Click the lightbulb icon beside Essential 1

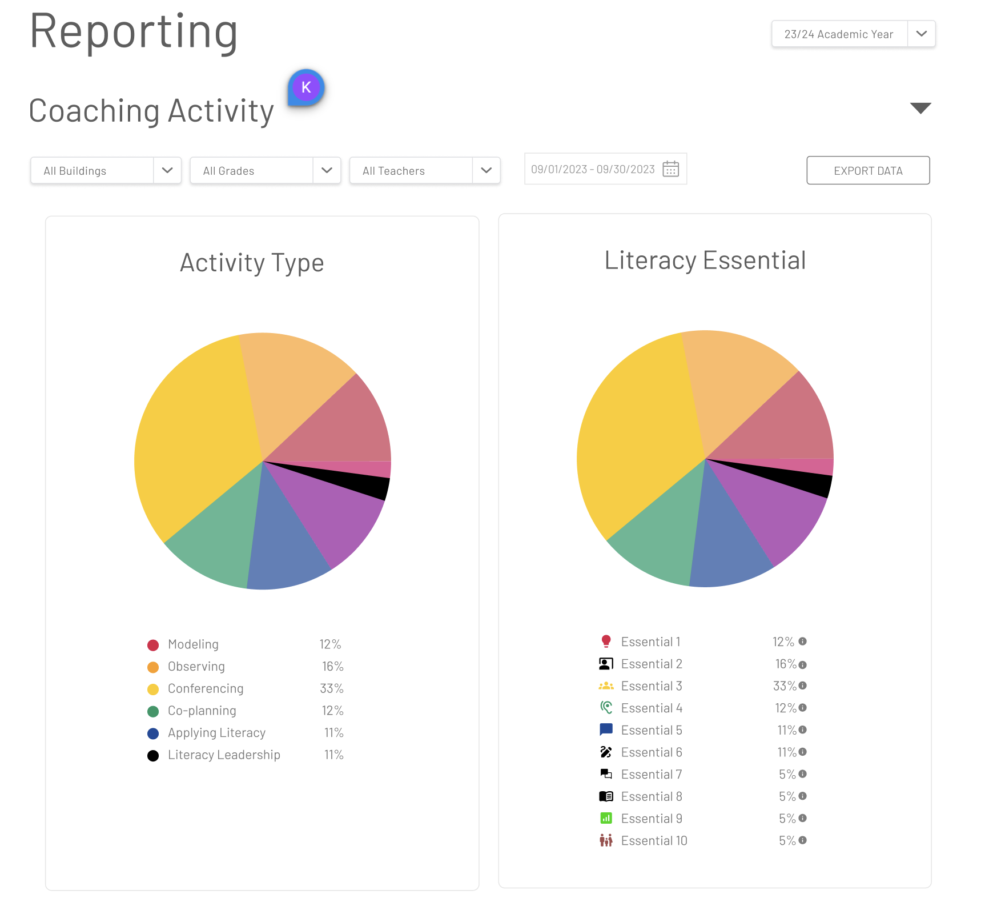point(606,642)
